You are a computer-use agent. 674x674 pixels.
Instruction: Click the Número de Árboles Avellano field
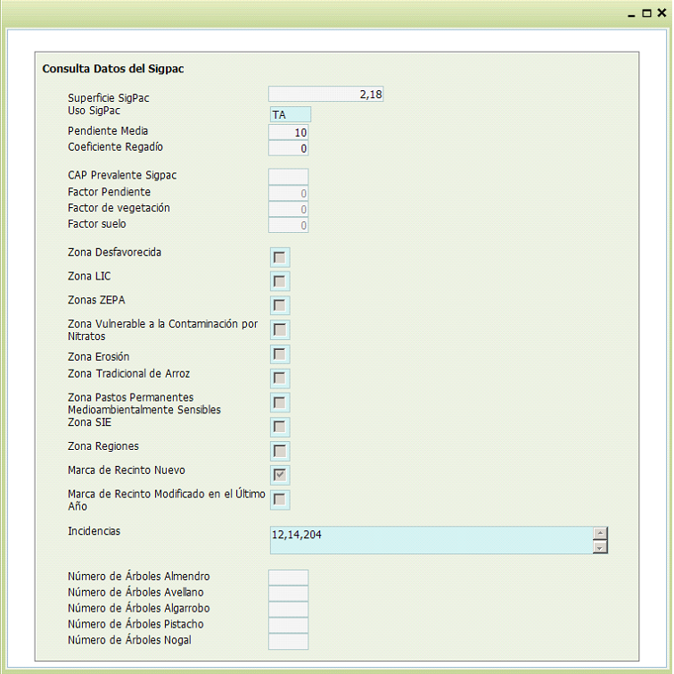coord(288,593)
